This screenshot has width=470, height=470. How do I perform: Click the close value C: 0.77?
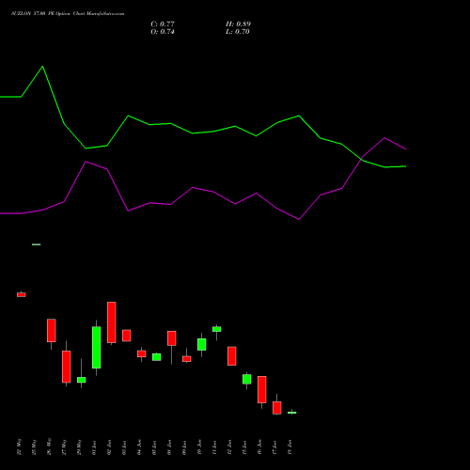[163, 24]
